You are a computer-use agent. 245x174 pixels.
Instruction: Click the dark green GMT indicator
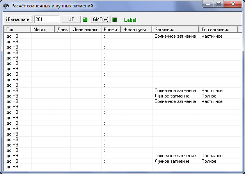[x=115, y=19]
